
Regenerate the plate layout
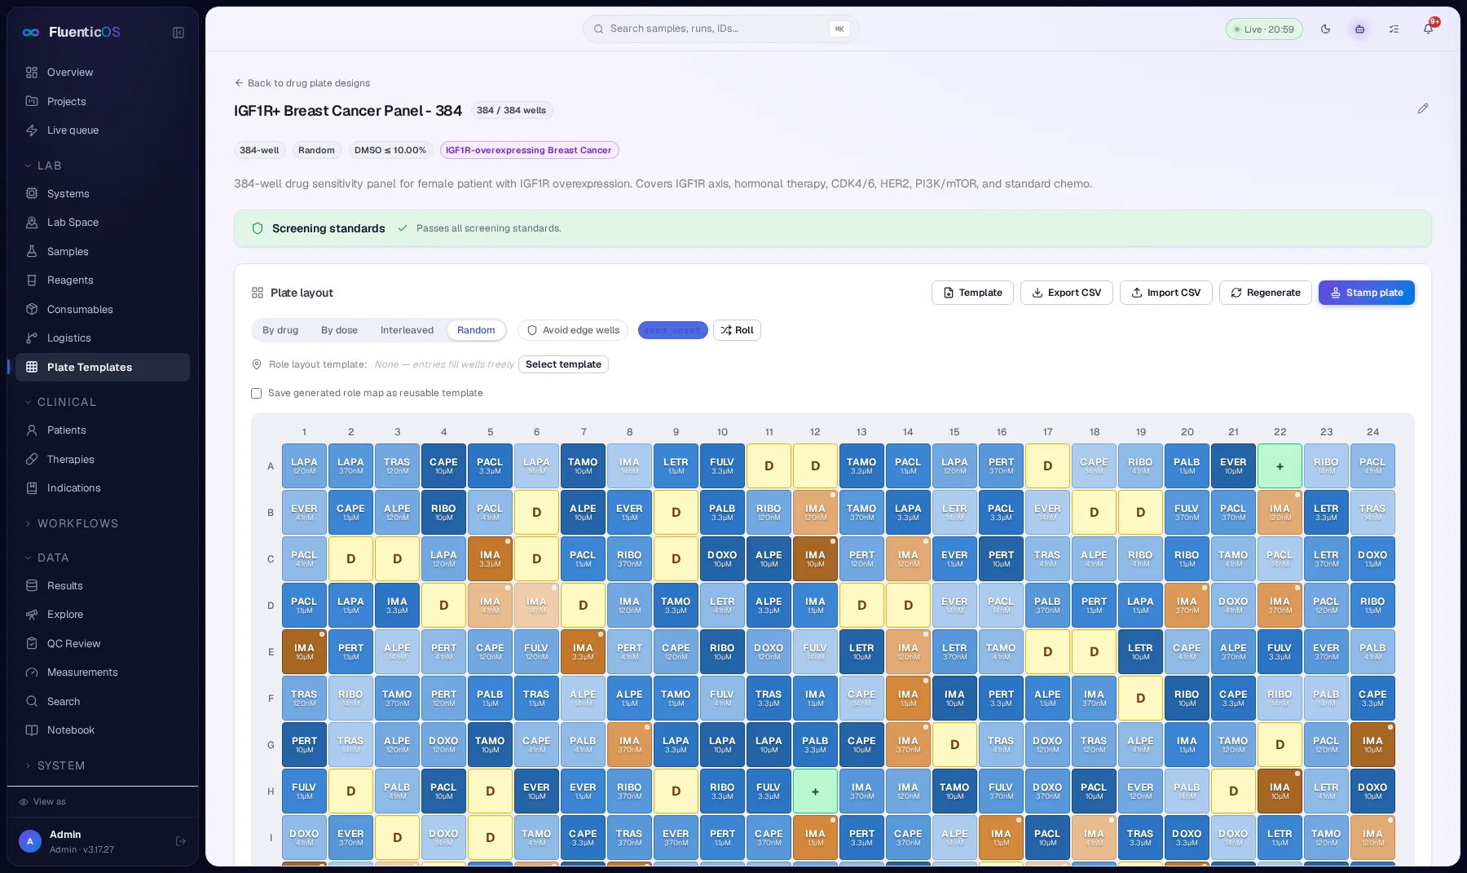1265,293
